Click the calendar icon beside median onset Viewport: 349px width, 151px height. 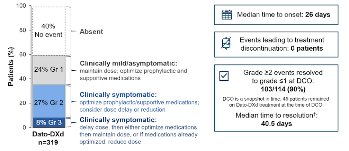coord(226,15)
